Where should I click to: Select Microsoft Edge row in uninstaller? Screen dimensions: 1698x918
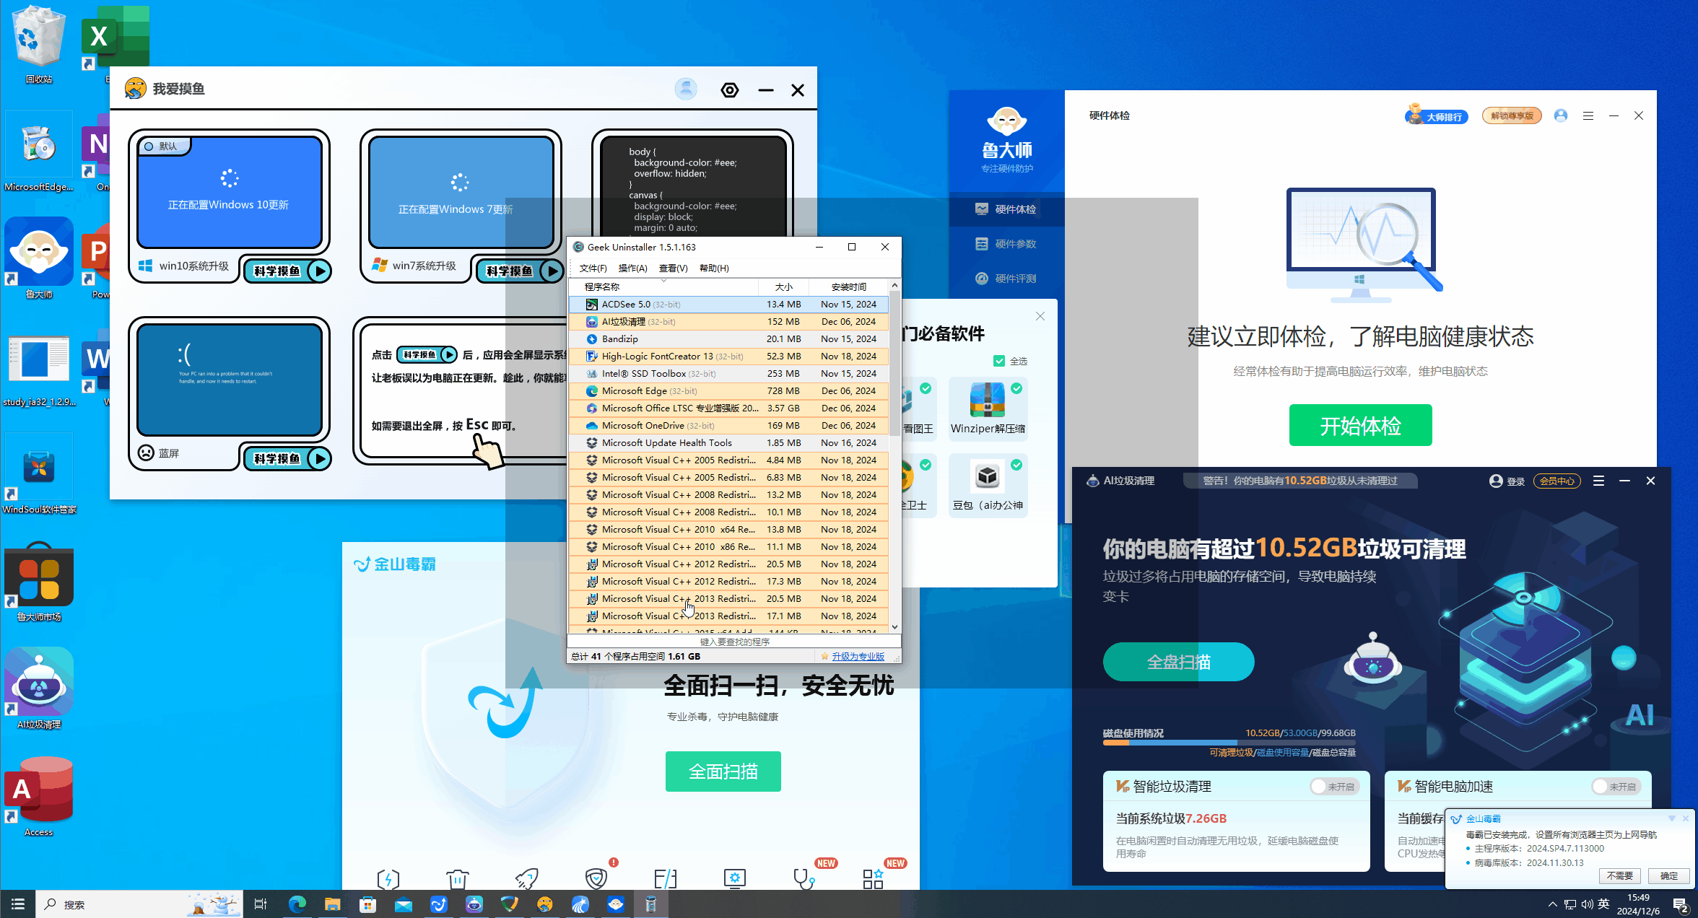(728, 390)
